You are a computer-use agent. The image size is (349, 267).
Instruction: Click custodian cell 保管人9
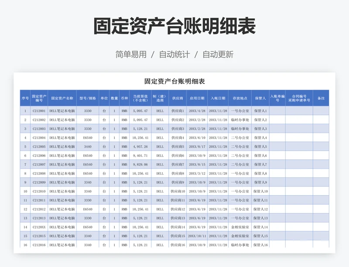(260, 183)
